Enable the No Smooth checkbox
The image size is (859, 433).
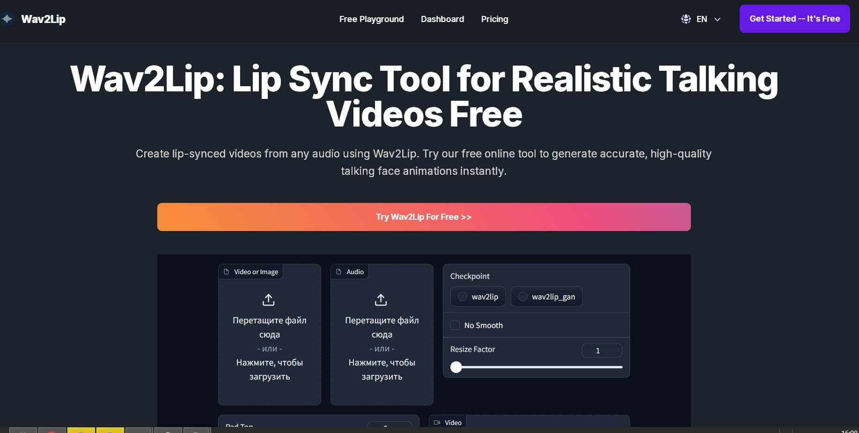click(455, 325)
